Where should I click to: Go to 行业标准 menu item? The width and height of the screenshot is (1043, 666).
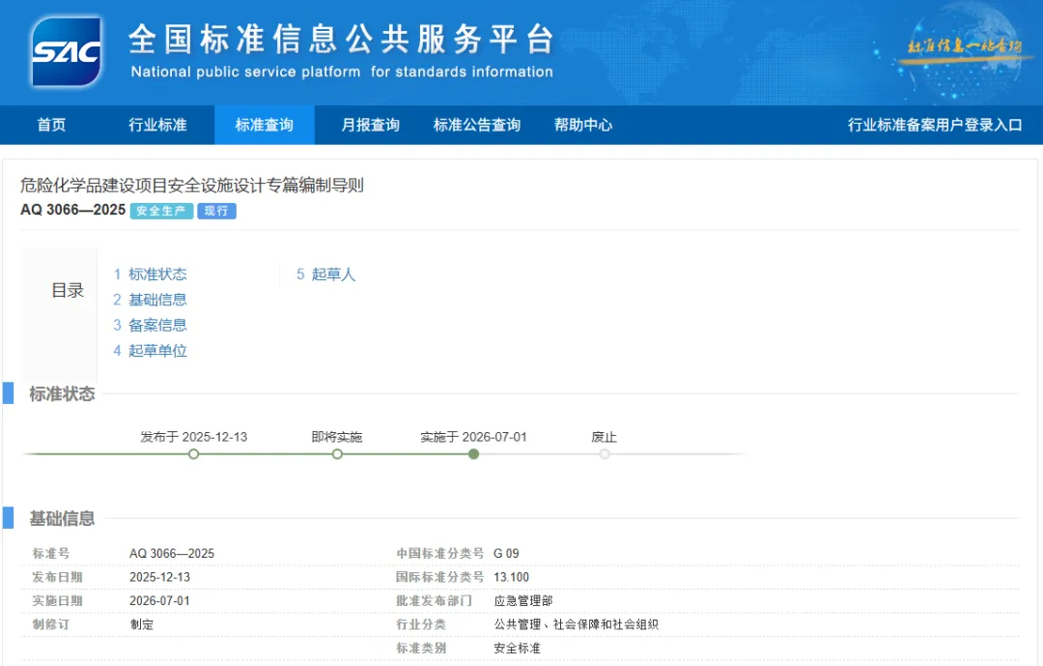157,125
